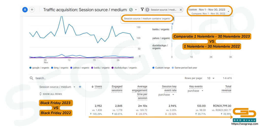Toggle the Same period last year legend

pos(186,68)
